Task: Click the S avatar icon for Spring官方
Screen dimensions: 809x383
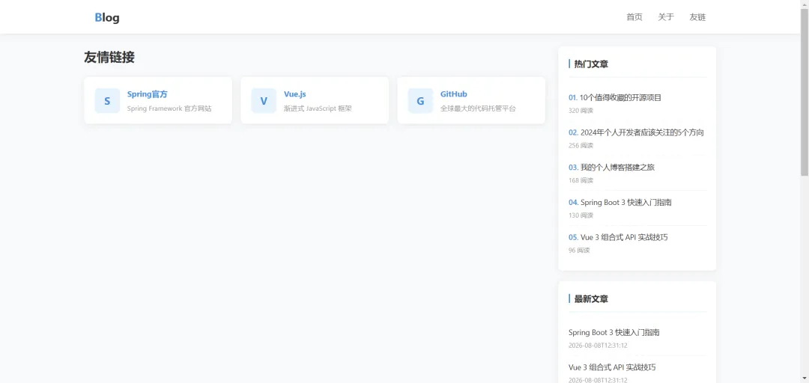Action: coord(107,100)
